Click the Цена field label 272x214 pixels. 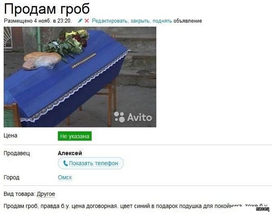point(10,135)
